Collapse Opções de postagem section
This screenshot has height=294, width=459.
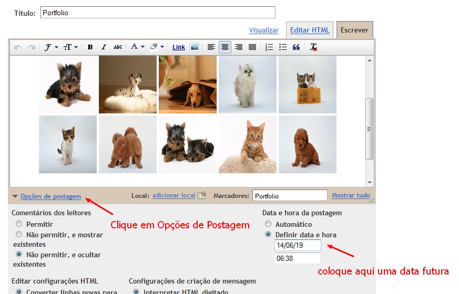[50, 196]
